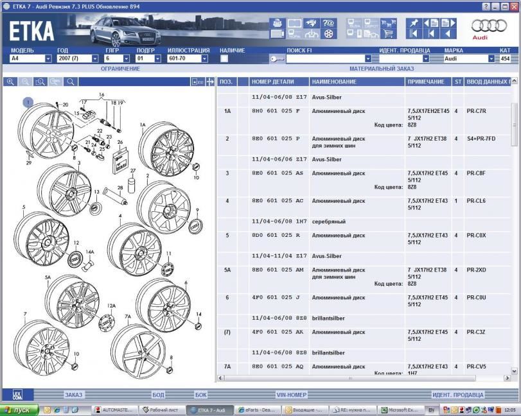Click the БОД button in bottom bar
This screenshot has height=416, width=521.
point(158,395)
